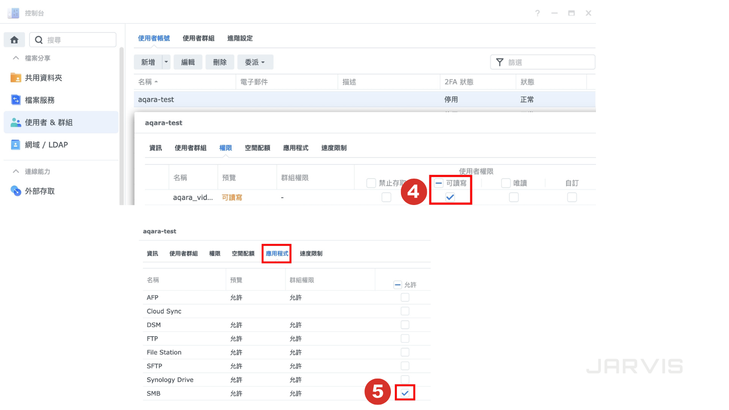Open the Delegate (委派) dropdown
The image size is (729, 410).
[x=255, y=62]
